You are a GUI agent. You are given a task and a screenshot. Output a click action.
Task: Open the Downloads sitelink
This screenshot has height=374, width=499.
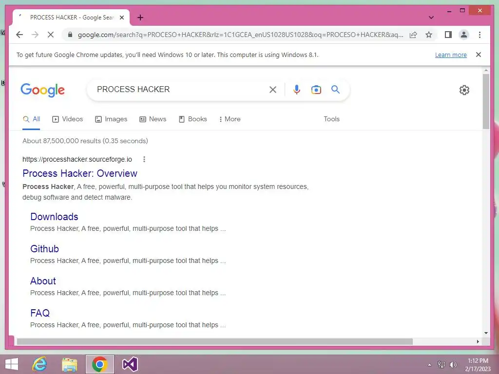[x=55, y=217]
